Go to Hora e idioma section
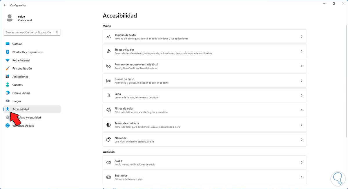Screen dimensions: 348x189 click(x=21, y=93)
